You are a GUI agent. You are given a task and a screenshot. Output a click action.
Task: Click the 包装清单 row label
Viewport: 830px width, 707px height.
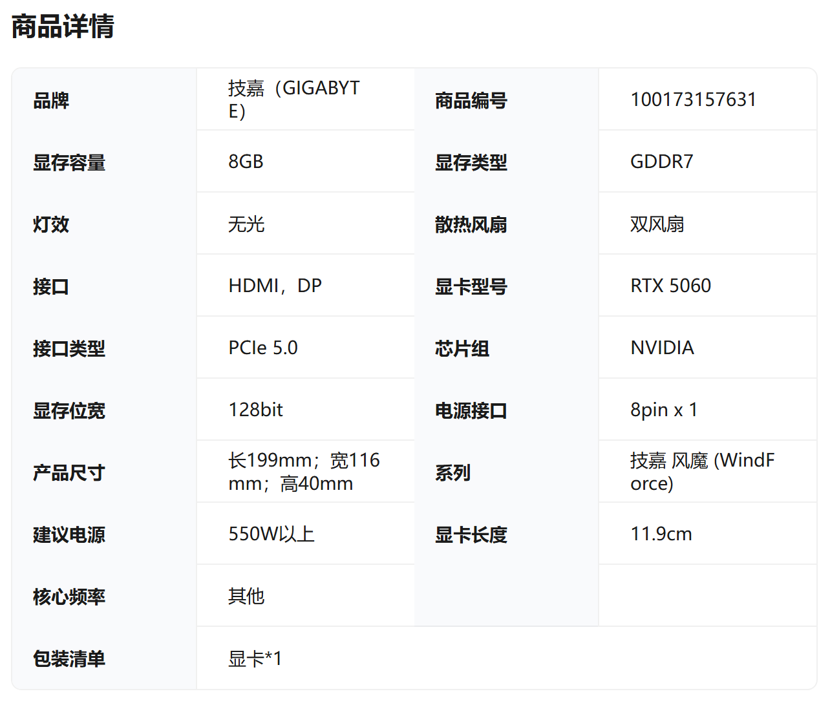coord(69,659)
